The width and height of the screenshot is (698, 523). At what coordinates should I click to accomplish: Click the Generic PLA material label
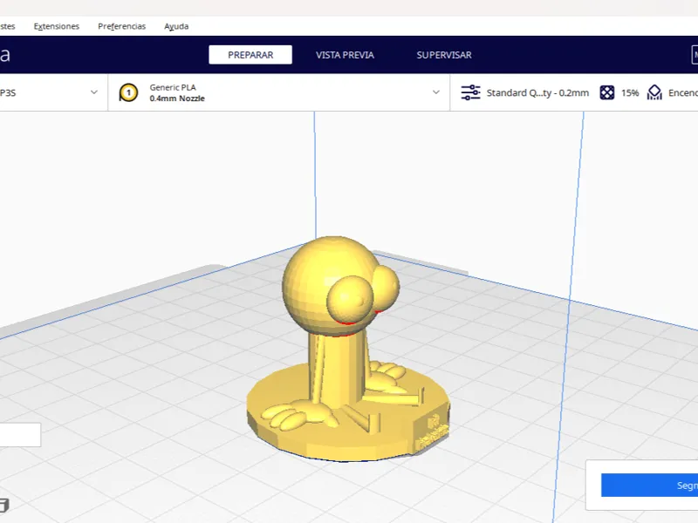pos(173,87)
